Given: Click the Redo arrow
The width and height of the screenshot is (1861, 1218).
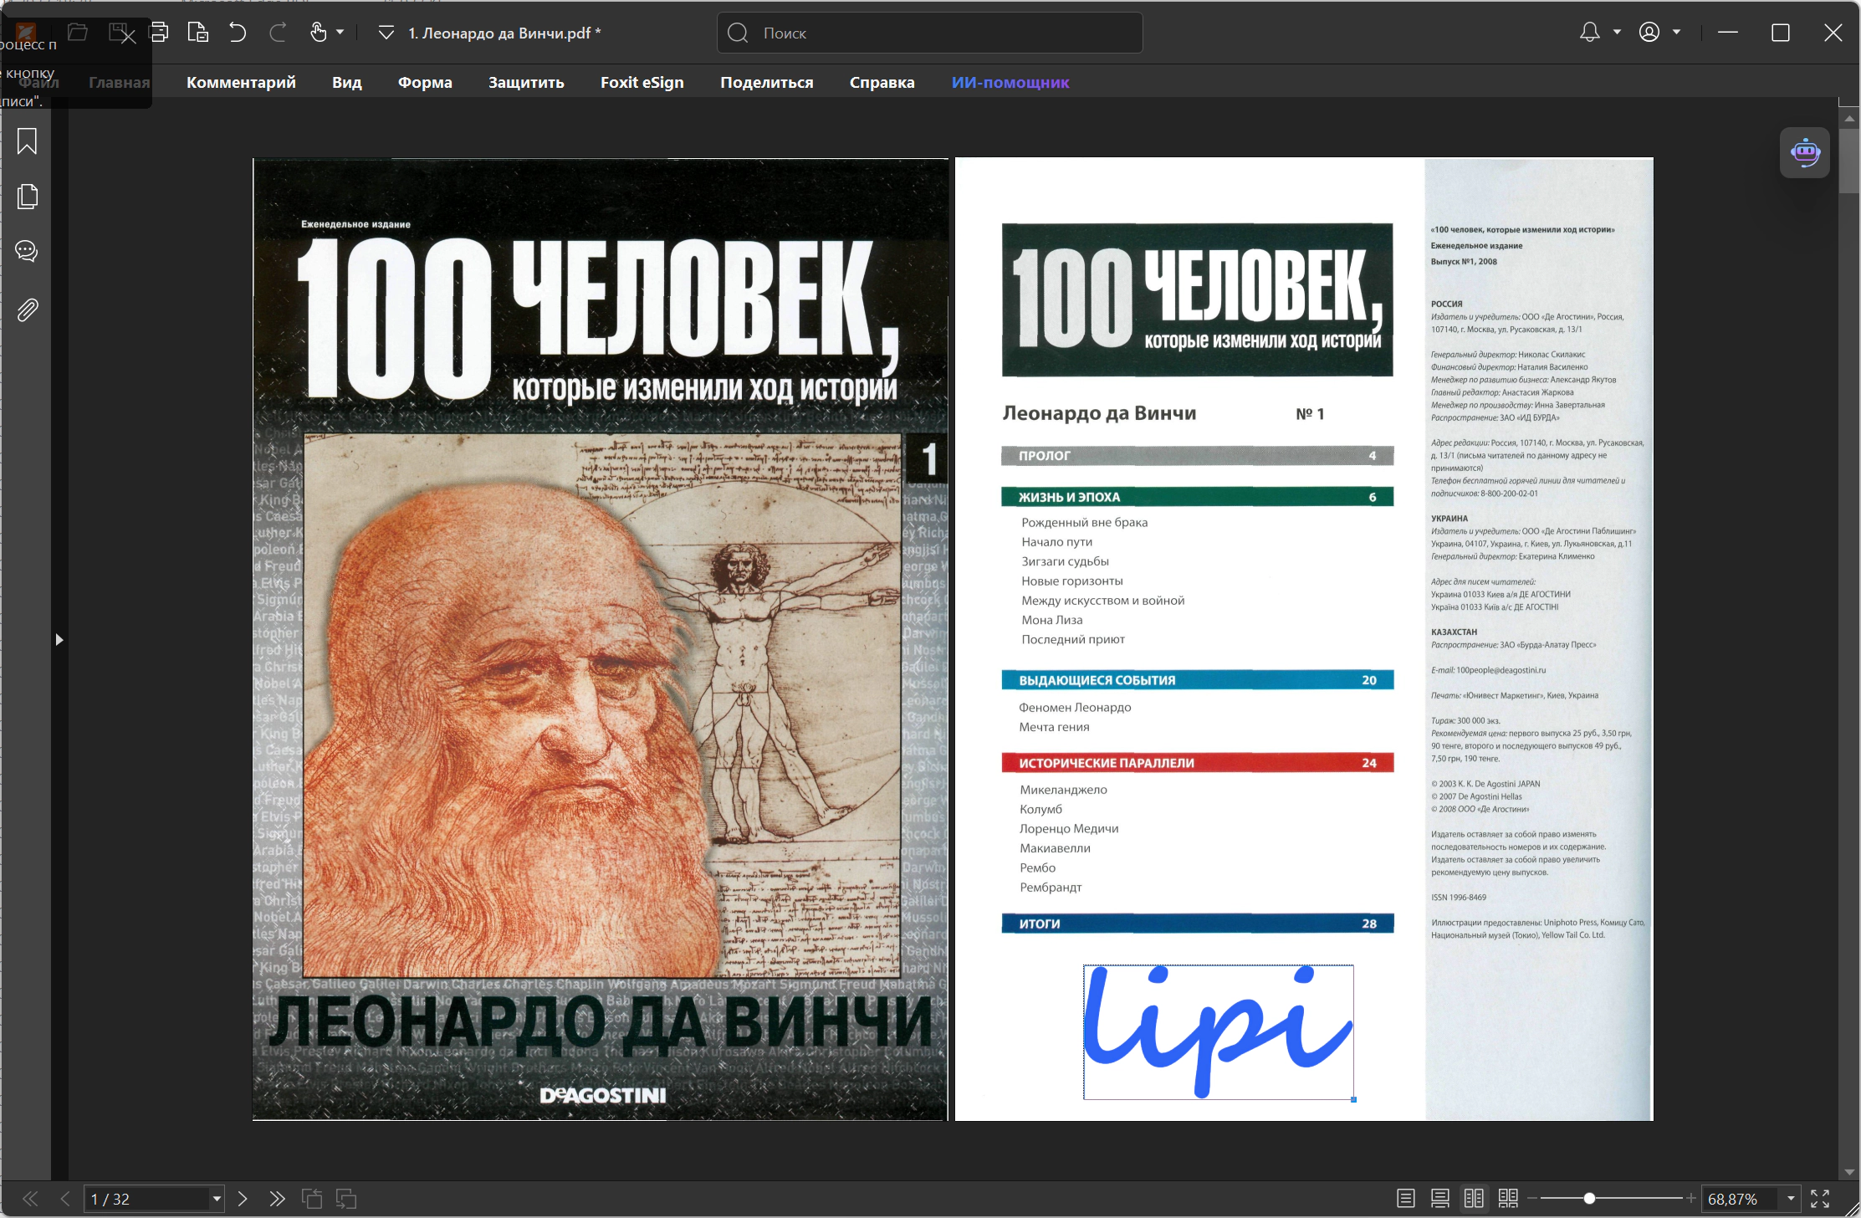Looking at the screenshot, I should tap(278, 33).
